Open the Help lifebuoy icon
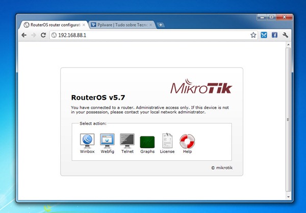306x213 pixels. (x=187, y=141)
